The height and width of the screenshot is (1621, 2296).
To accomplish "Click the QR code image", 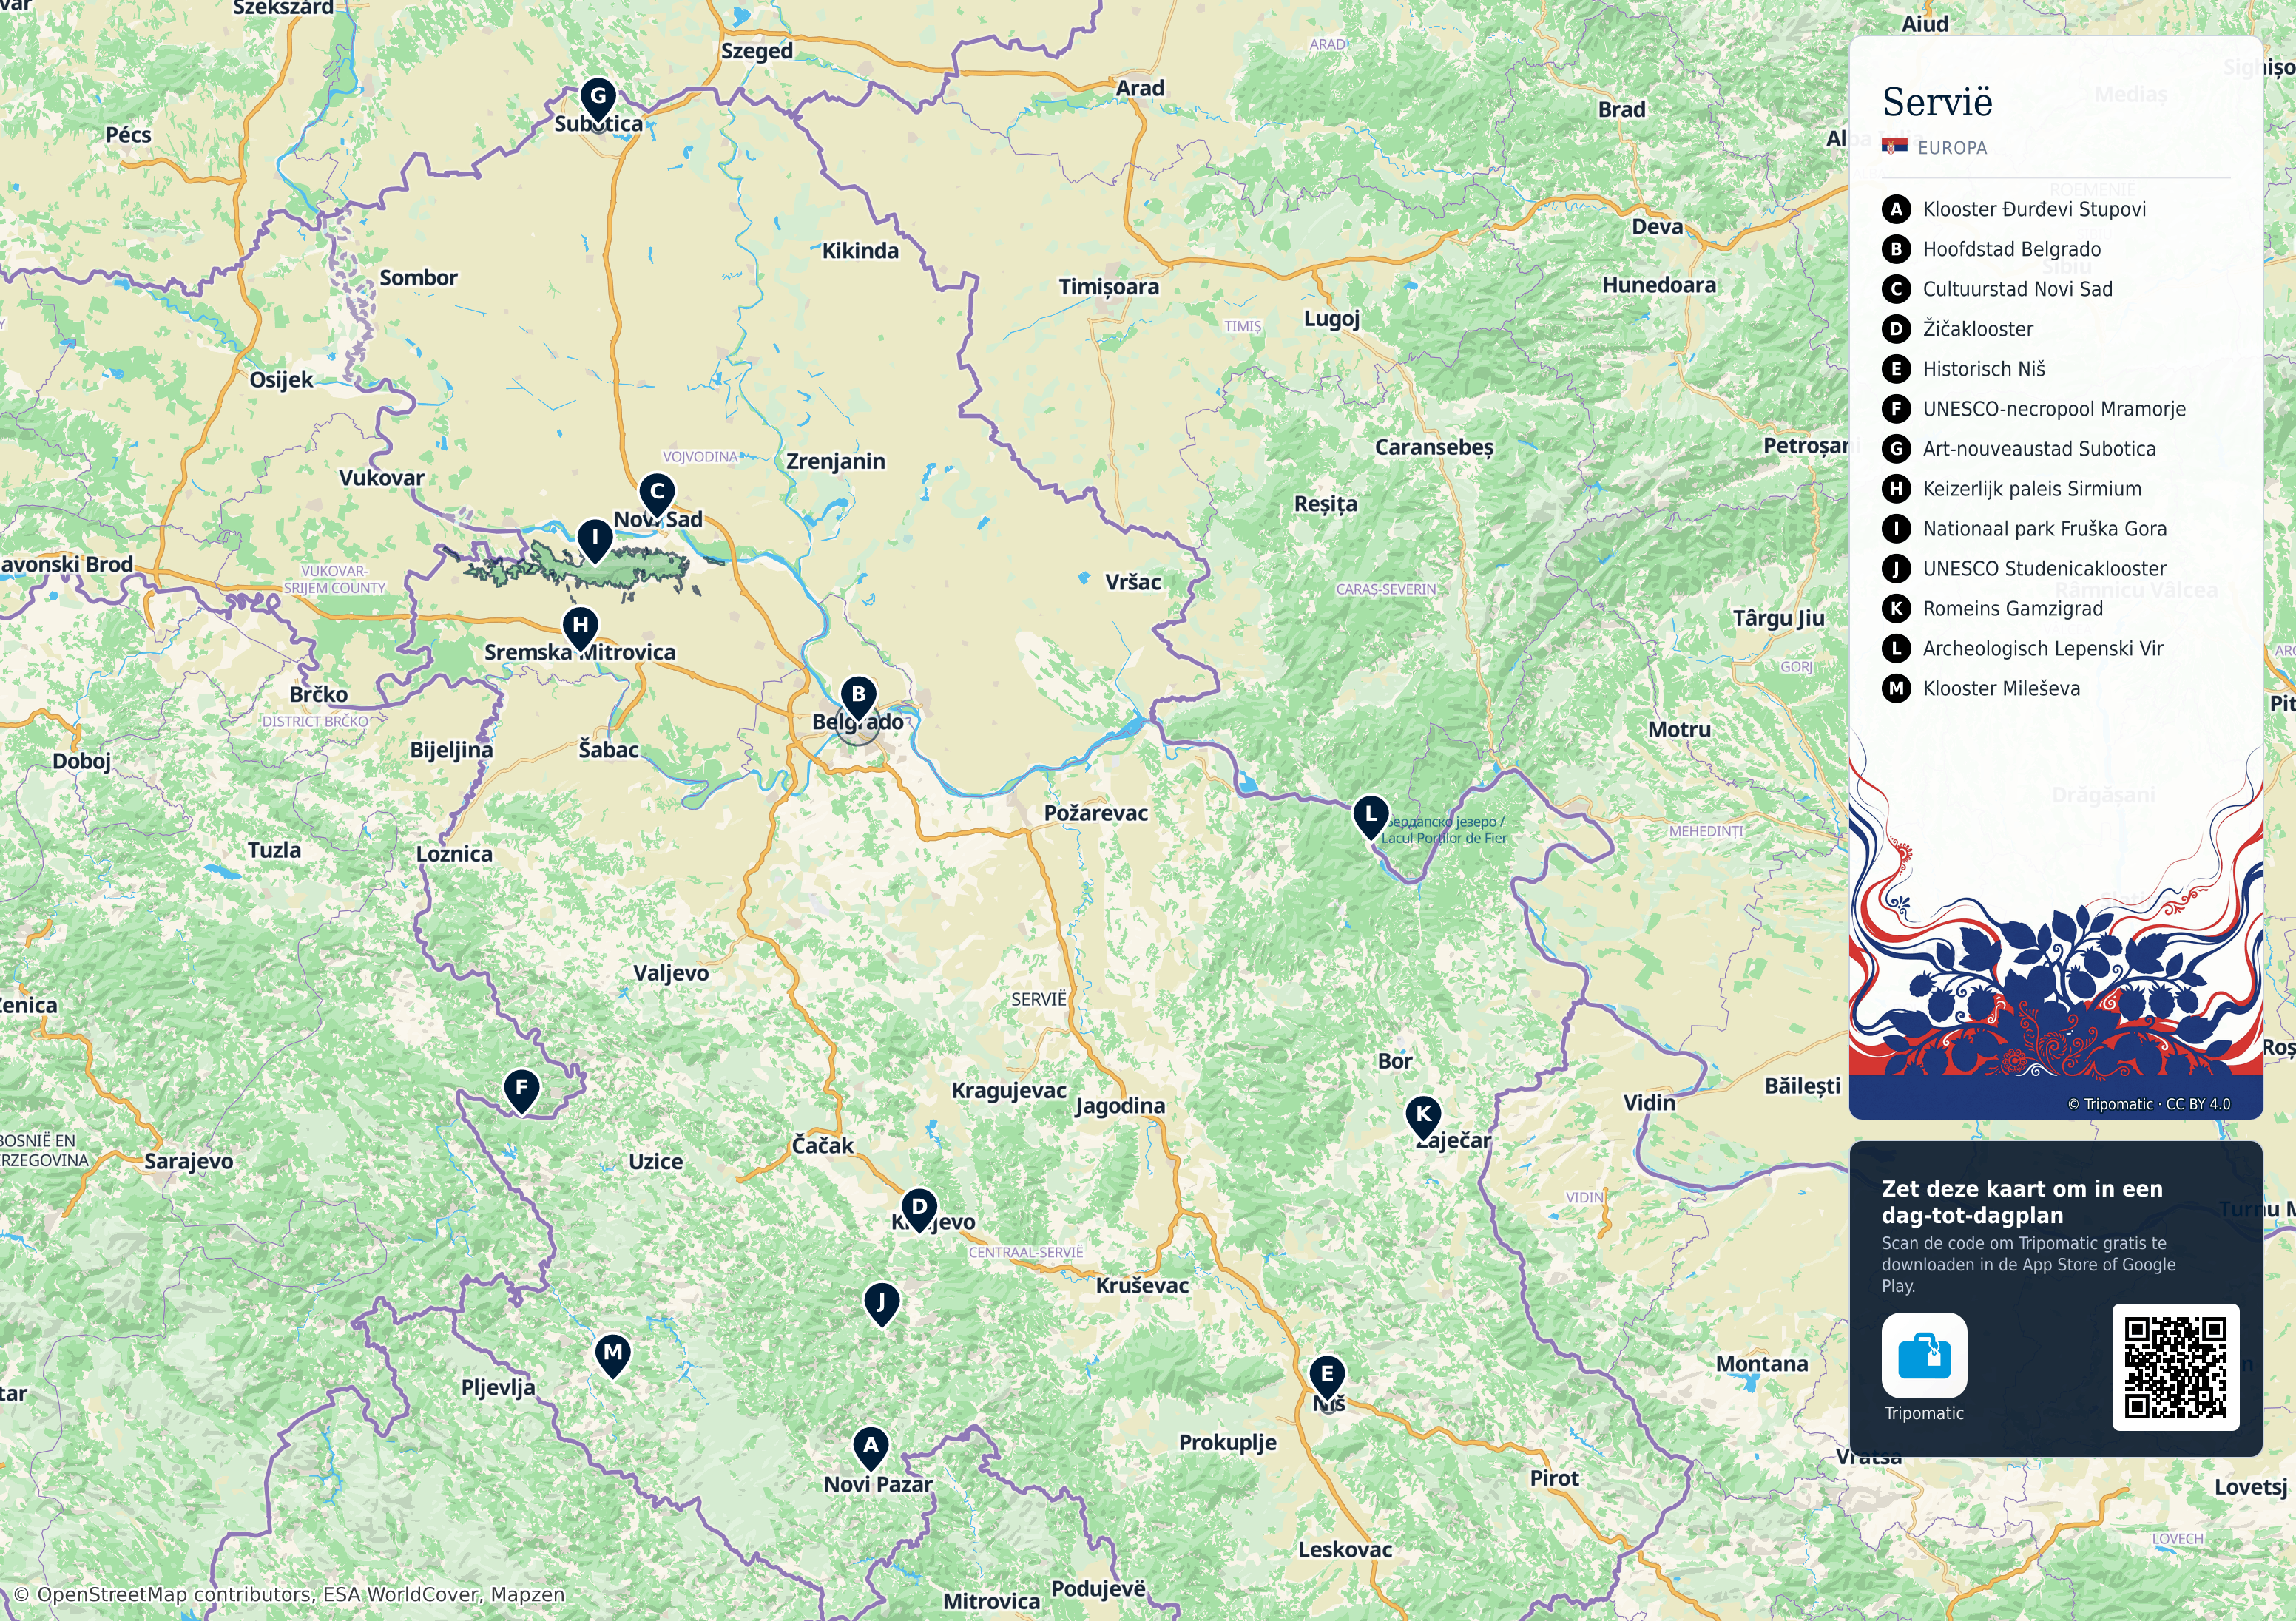I will coord(2175,1367).
